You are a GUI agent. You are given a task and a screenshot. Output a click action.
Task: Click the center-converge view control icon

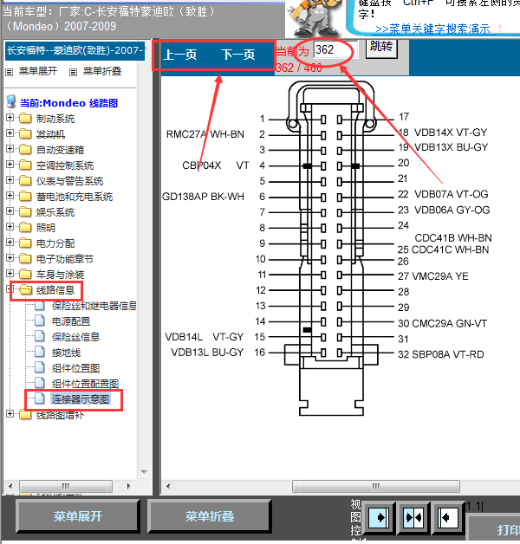414,518
